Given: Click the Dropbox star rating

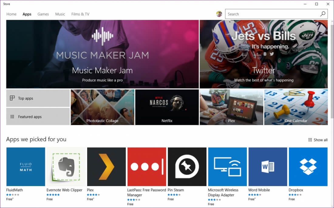Looking at the screenshot, I should (295, 195).
